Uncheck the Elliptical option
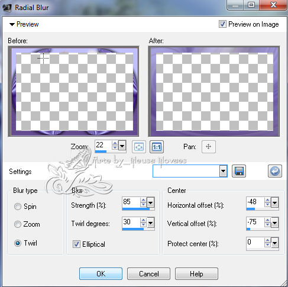288x287 pixels. (x=76, y=244)
